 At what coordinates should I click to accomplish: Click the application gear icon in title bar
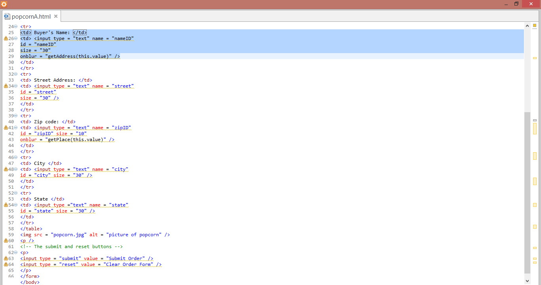(4, 4)
